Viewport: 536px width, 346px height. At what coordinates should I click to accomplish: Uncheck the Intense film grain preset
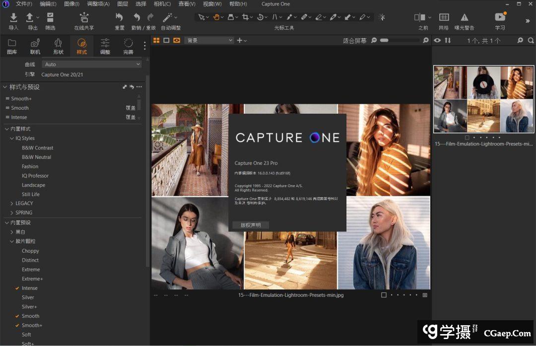tap(29, 288)
